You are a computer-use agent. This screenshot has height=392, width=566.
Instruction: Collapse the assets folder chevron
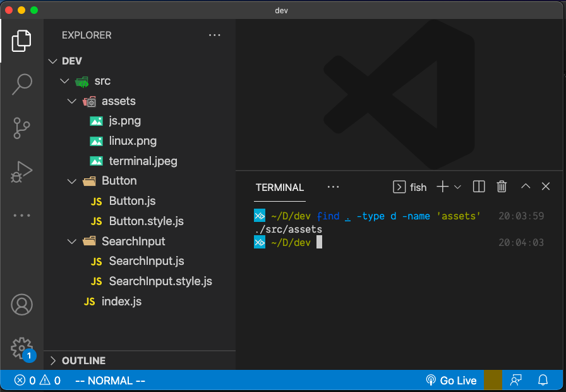[72, 101]
